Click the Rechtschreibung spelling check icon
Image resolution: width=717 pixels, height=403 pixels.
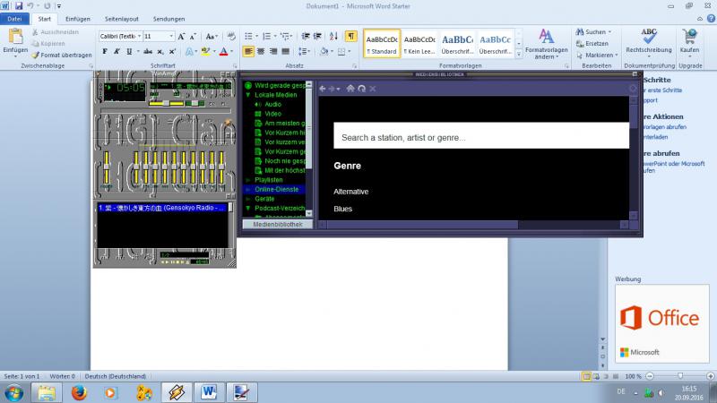[648, 36]
